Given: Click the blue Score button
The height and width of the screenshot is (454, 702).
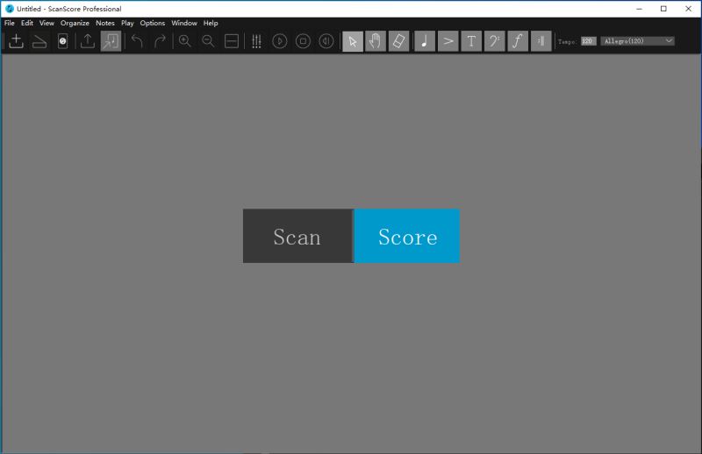Looking at the screenshot, I should 407,236.
